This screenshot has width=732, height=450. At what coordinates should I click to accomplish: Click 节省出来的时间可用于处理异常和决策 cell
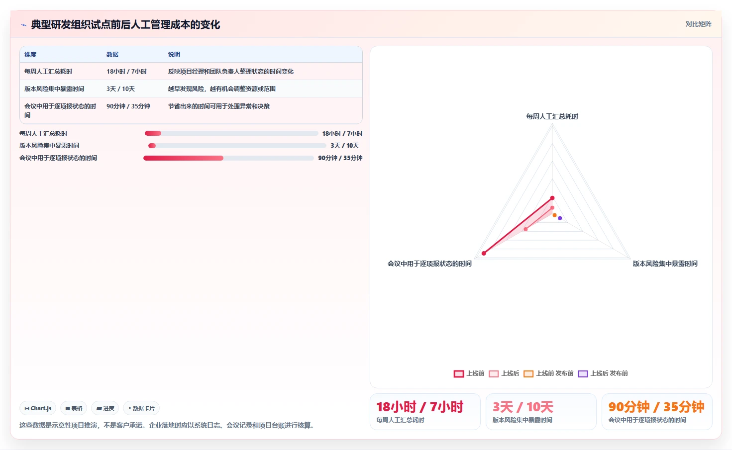click(219, 106)
